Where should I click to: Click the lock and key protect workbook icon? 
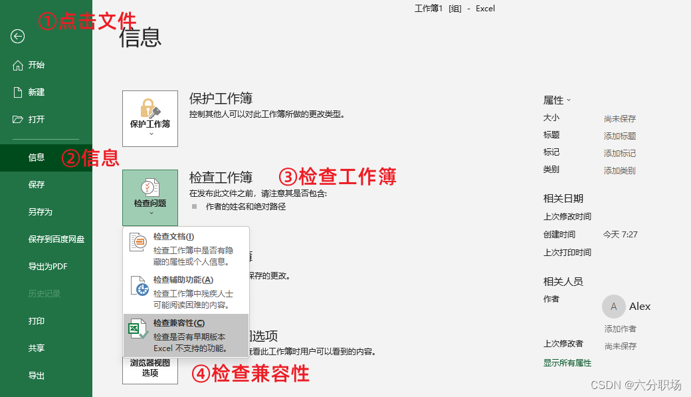click(x=150, y=108)
